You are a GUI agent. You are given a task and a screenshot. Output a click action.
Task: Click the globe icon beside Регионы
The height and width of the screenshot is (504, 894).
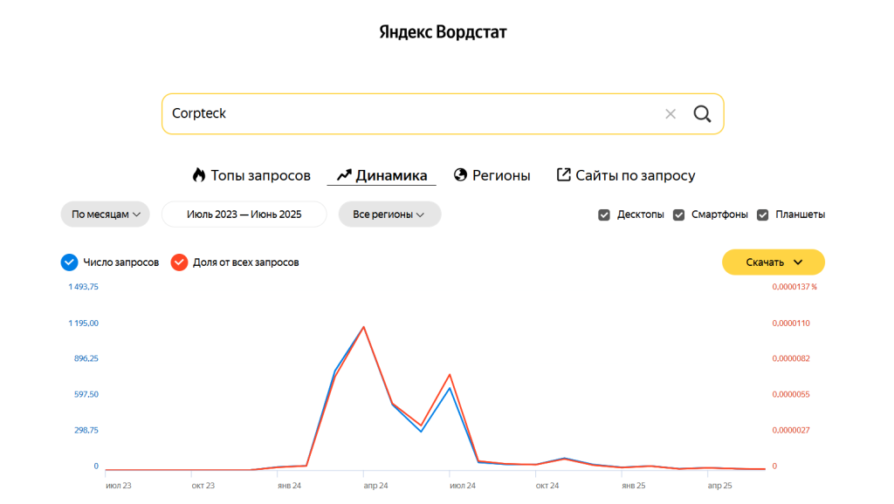tap(461, 175)
